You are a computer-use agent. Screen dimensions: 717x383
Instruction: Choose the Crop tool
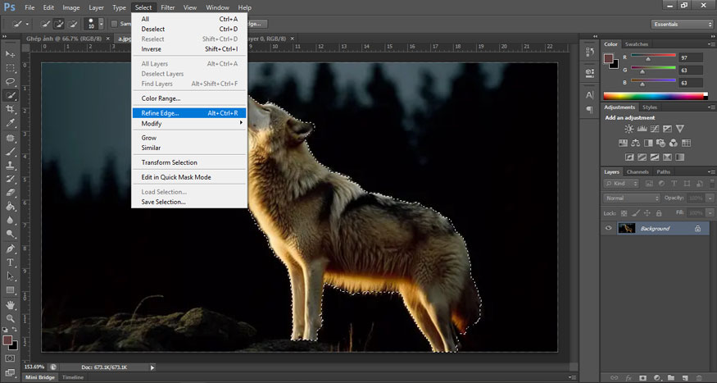[x=11, y=109]
